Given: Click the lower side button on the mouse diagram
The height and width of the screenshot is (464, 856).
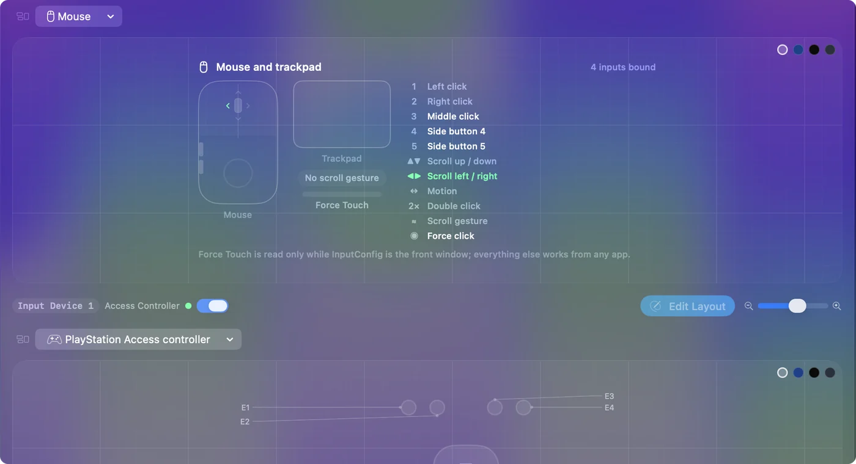Looking at the screenshot, I should point(201,167).
